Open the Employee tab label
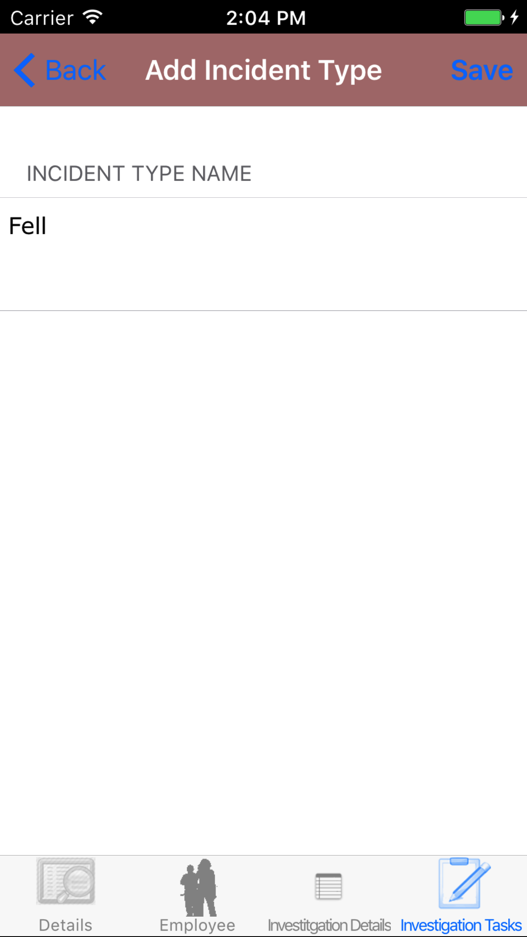Viewport: 527px width, 937px height. 198,925
